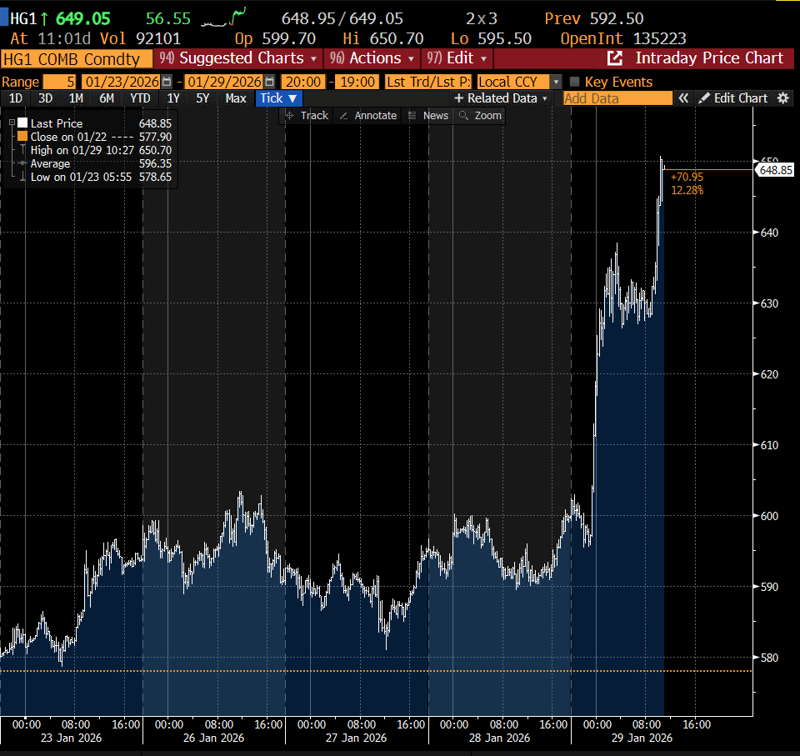Viewport: 800px width, 756px height.
Task: Click the Hi 650.70 value
Action: [x=382, y=39]
